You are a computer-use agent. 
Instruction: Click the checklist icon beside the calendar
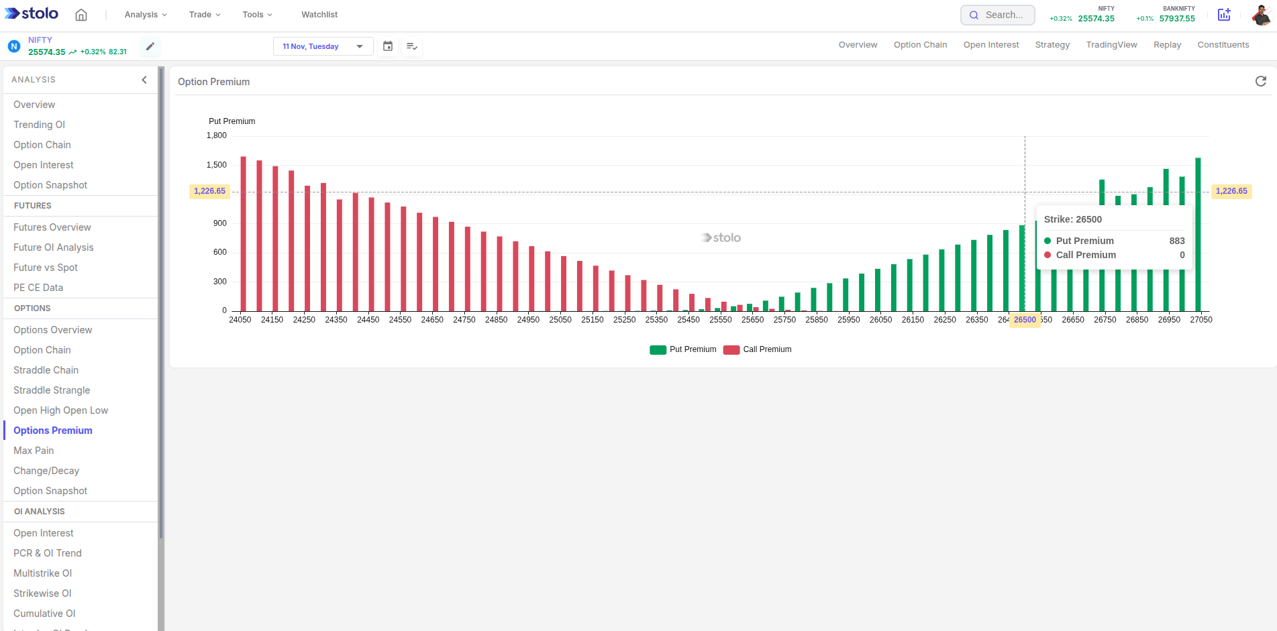coord(412,46)
